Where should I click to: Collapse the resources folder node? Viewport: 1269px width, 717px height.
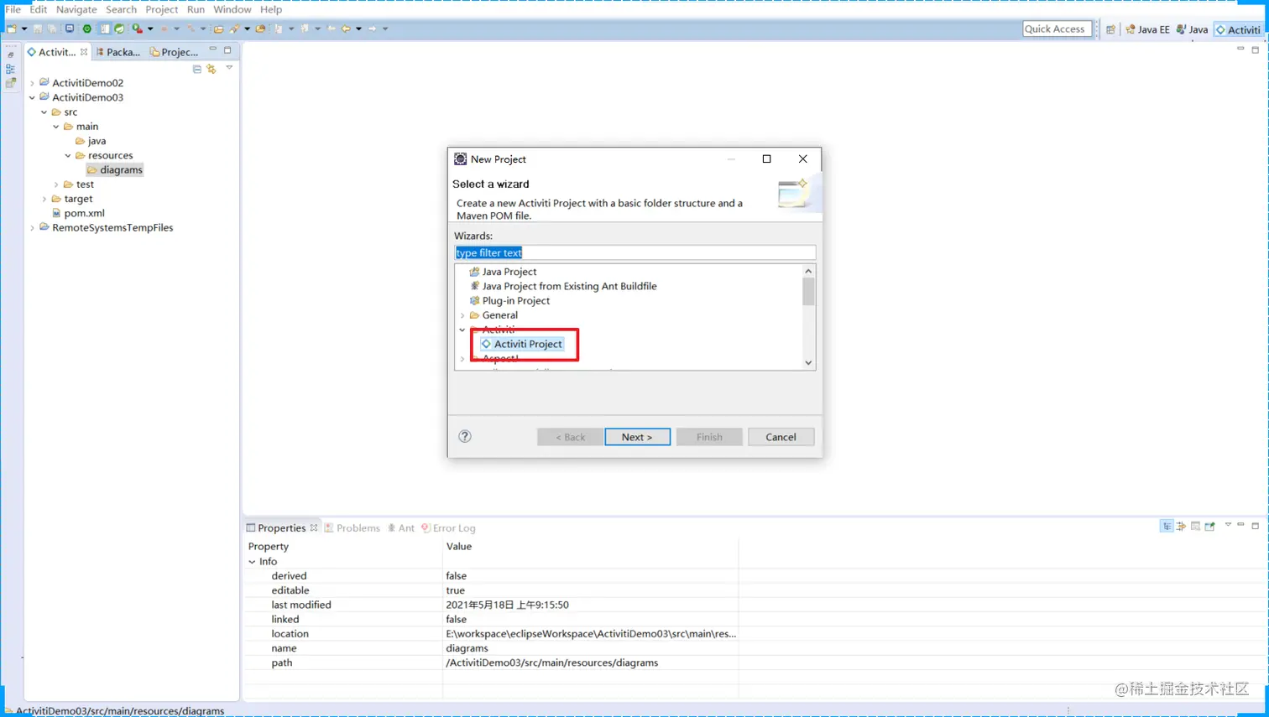point(68,155)
